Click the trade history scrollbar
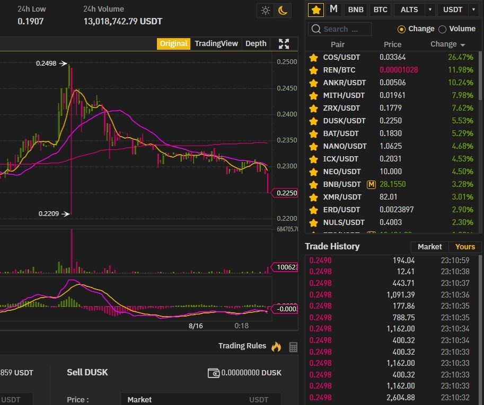 pos(480,330)
